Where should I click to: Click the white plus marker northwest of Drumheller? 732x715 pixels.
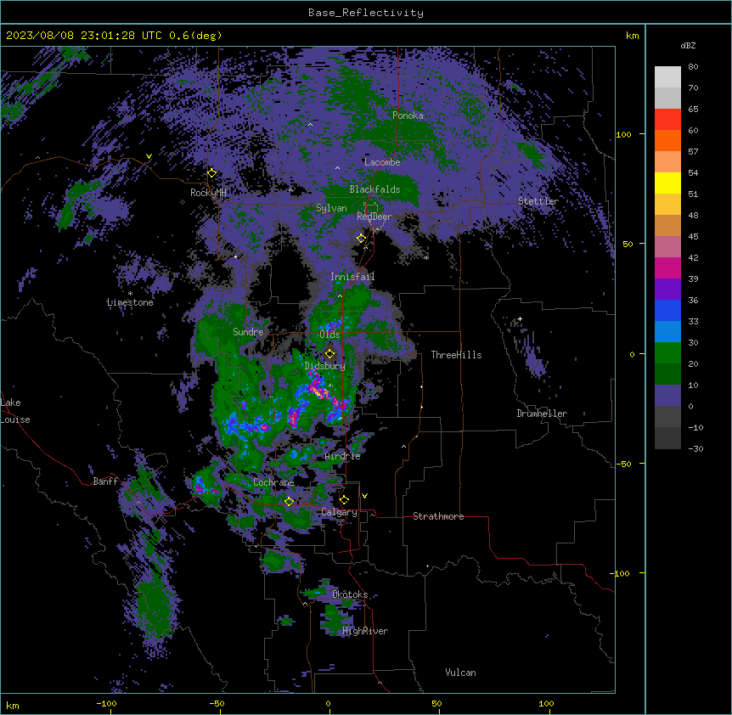point(520,318)
